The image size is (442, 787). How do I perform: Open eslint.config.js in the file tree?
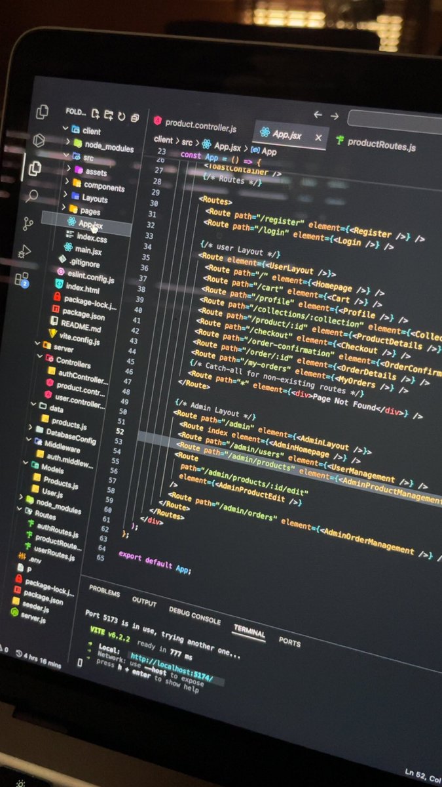pyautogui.click(x=90, y=276)
